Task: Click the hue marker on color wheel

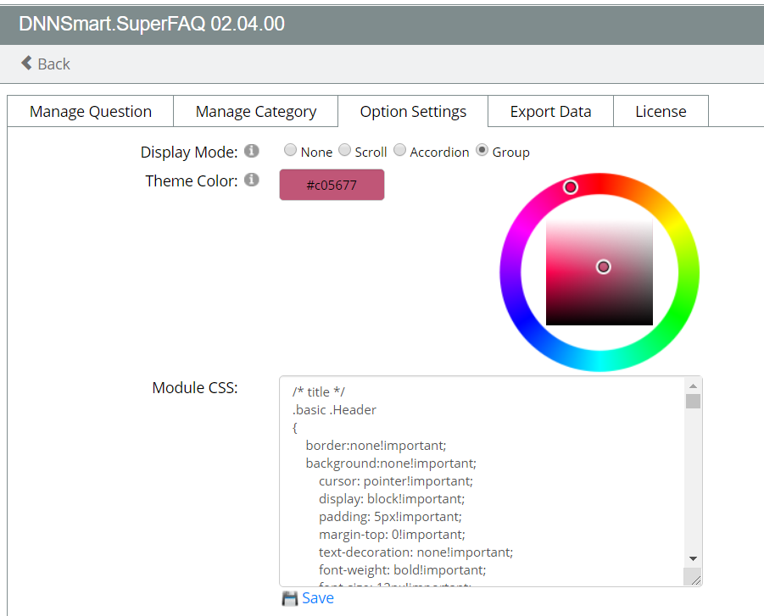Action: coord(571,187)
